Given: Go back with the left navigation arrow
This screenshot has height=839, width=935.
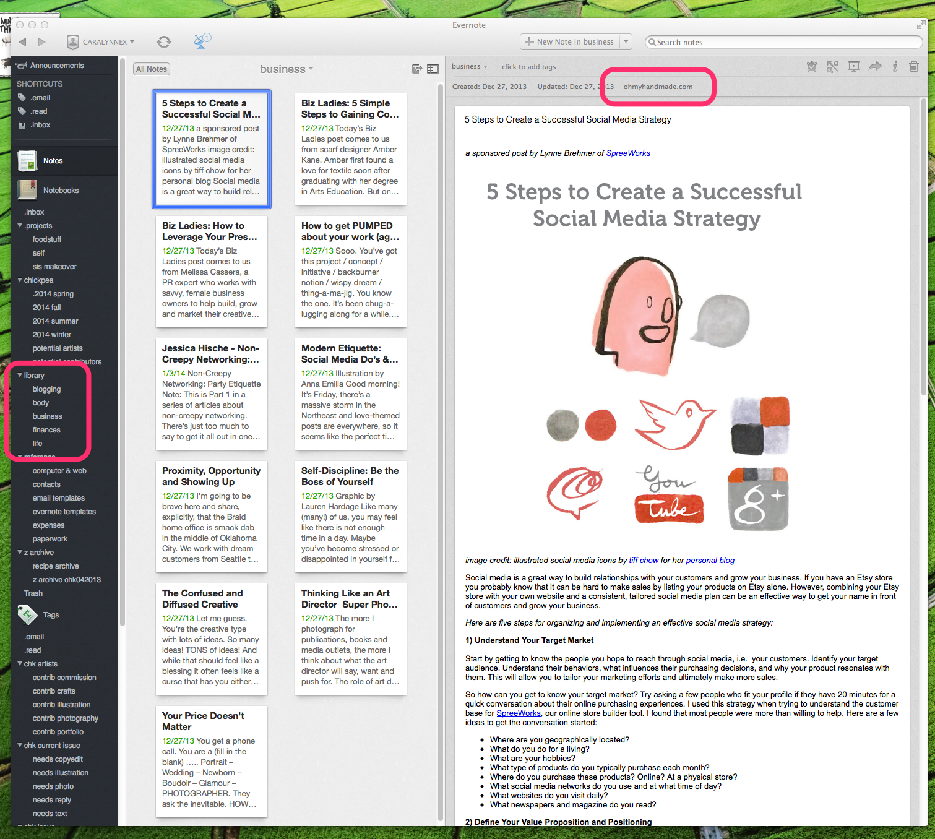Looking at the screenshot, I should click(x=23, y=42).
